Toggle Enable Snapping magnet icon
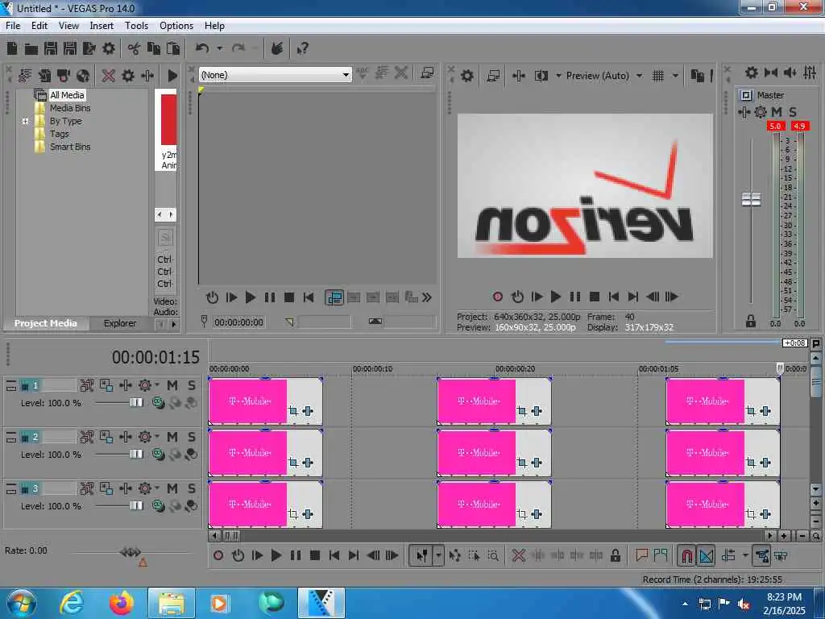 (686, 555)
